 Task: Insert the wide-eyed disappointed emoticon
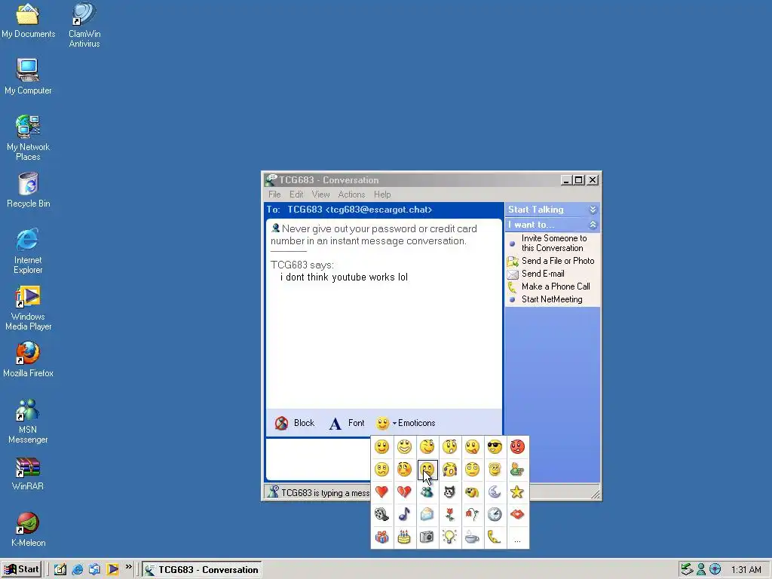coord(472,470)
